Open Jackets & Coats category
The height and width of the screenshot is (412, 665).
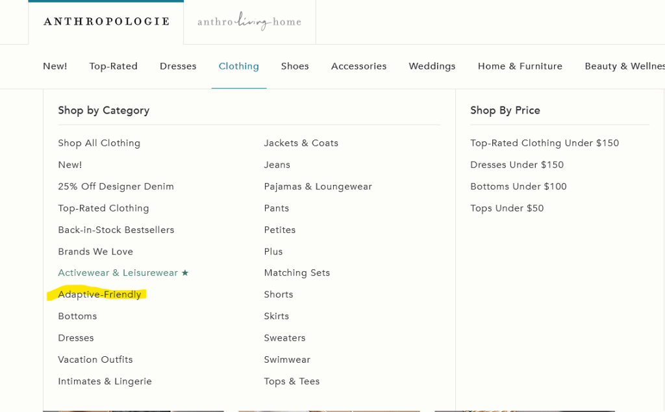(x=301, y=143)
